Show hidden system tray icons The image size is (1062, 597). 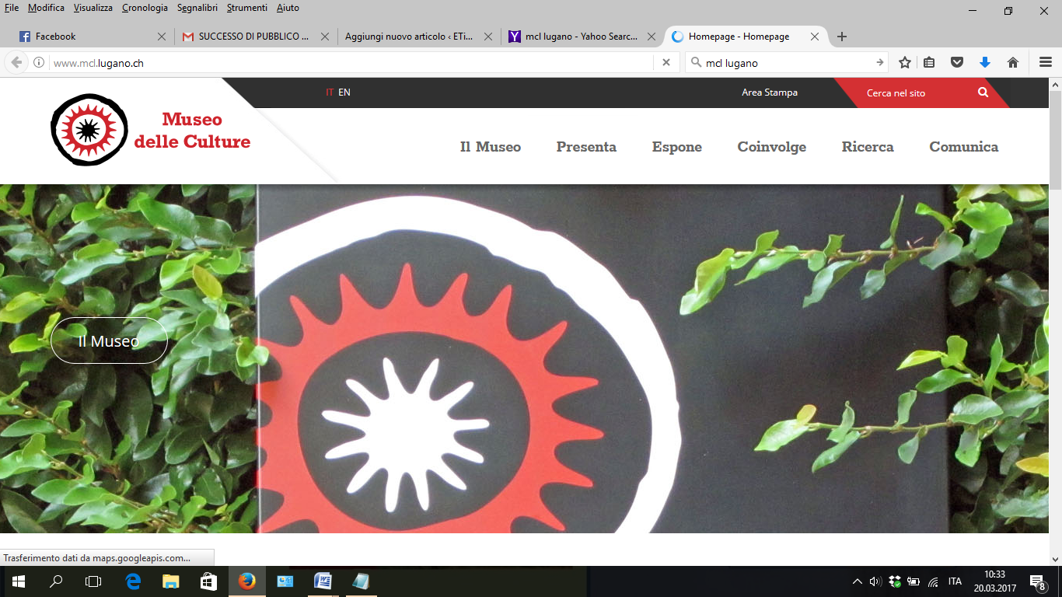pos(858,581)
